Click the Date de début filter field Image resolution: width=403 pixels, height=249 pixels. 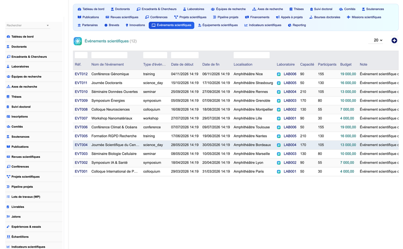[185, 55]
